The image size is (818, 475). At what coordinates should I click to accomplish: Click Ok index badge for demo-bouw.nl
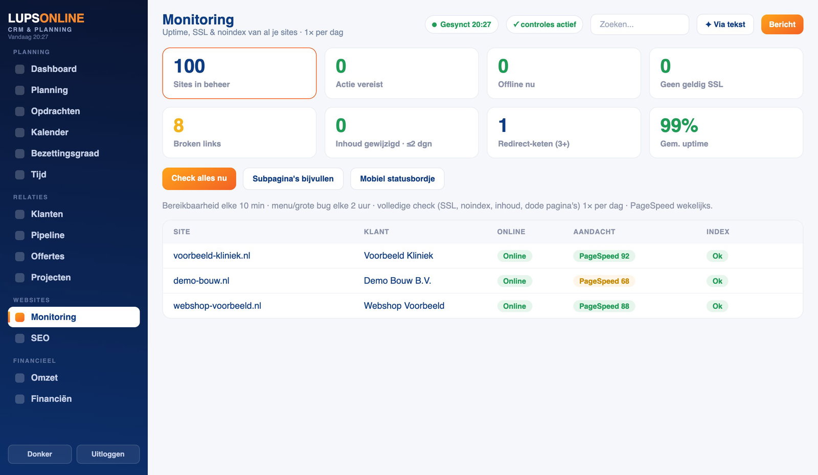(x=717, y=281)
